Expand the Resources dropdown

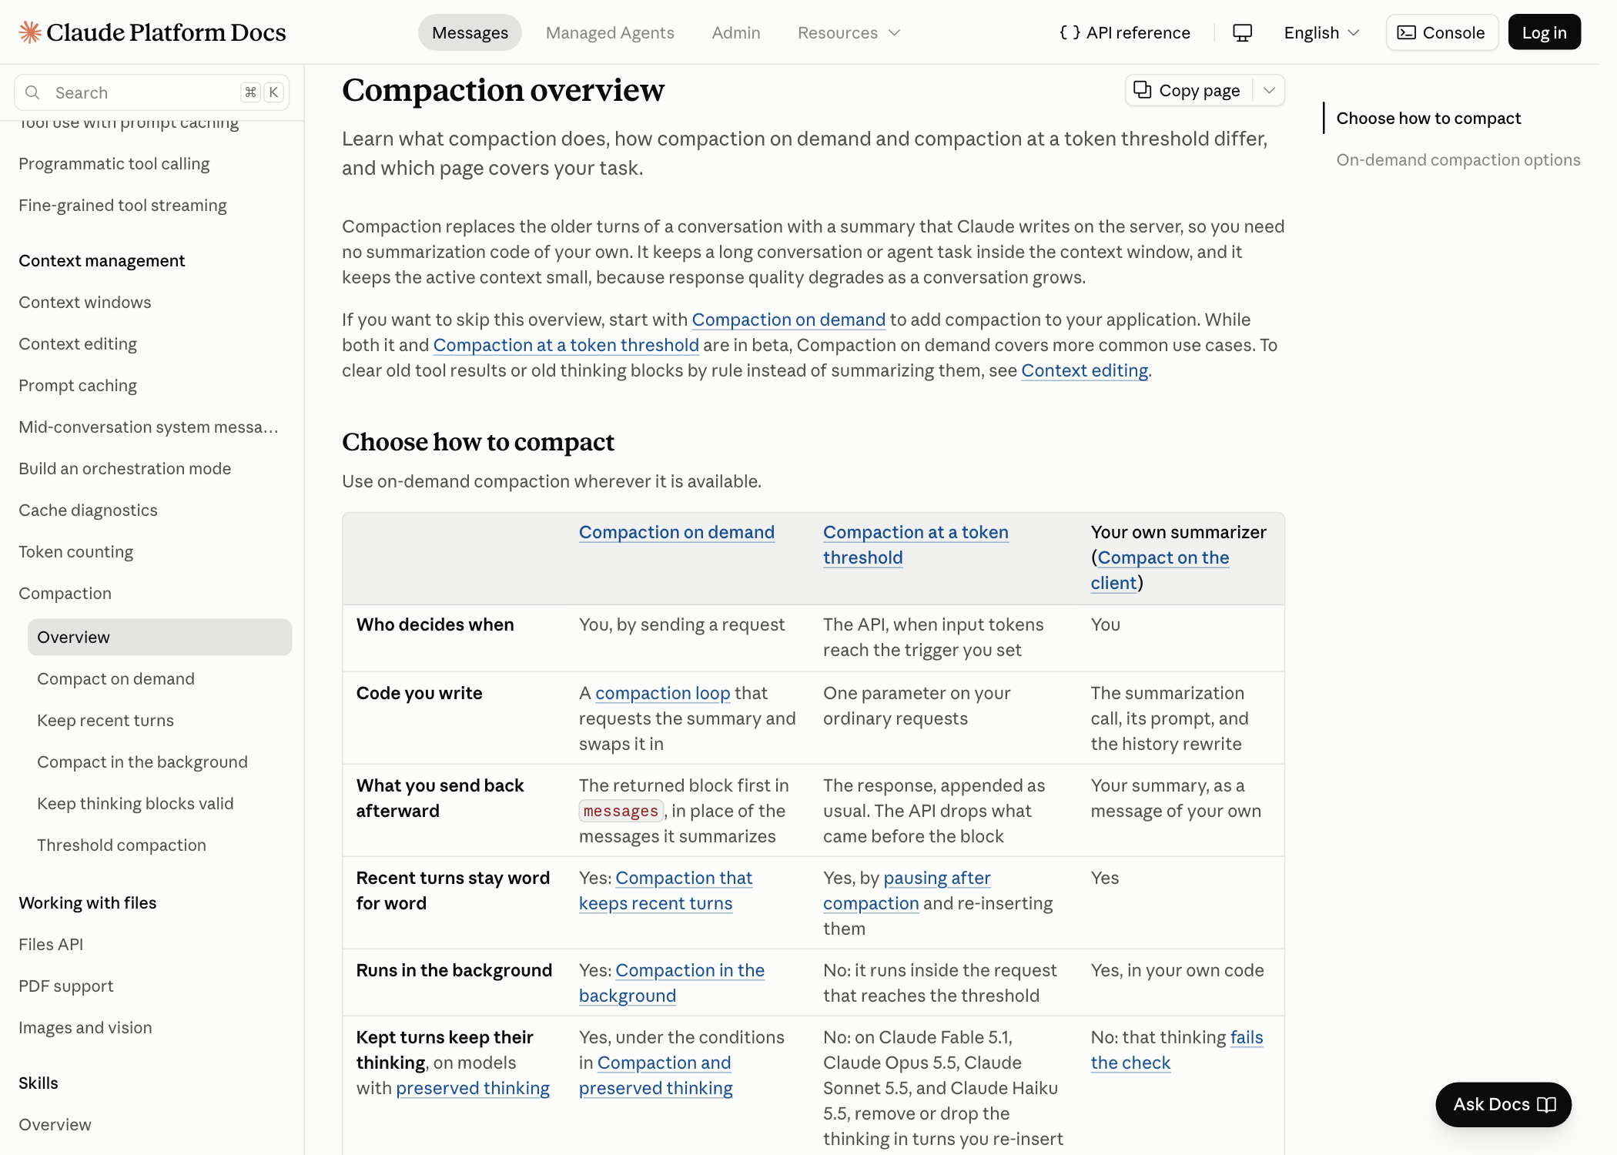click(x=849, y=32)
